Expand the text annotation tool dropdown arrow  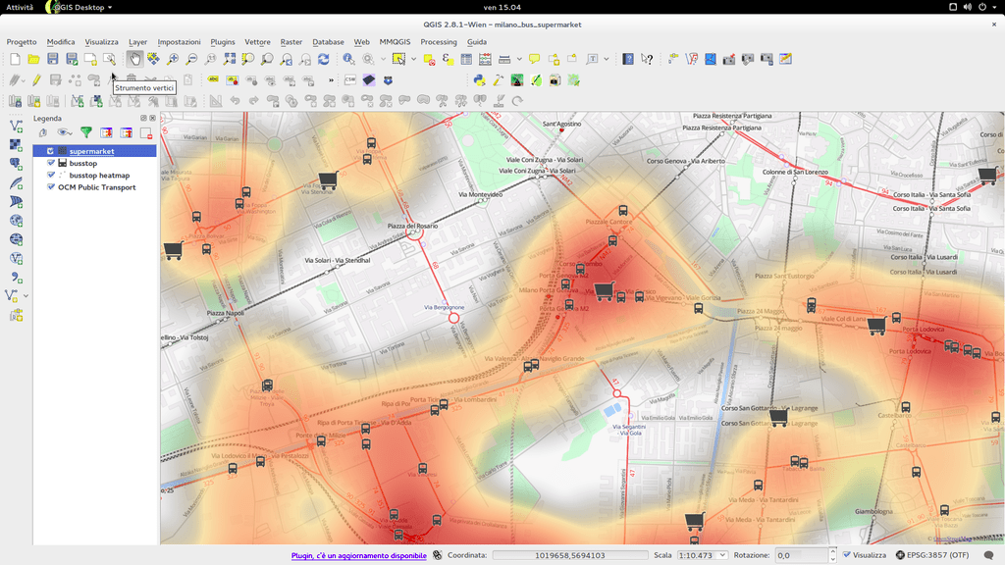(606, 59)
